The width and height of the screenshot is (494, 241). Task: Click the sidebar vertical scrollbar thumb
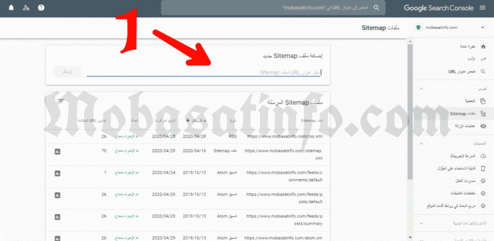tap(410, 112)
